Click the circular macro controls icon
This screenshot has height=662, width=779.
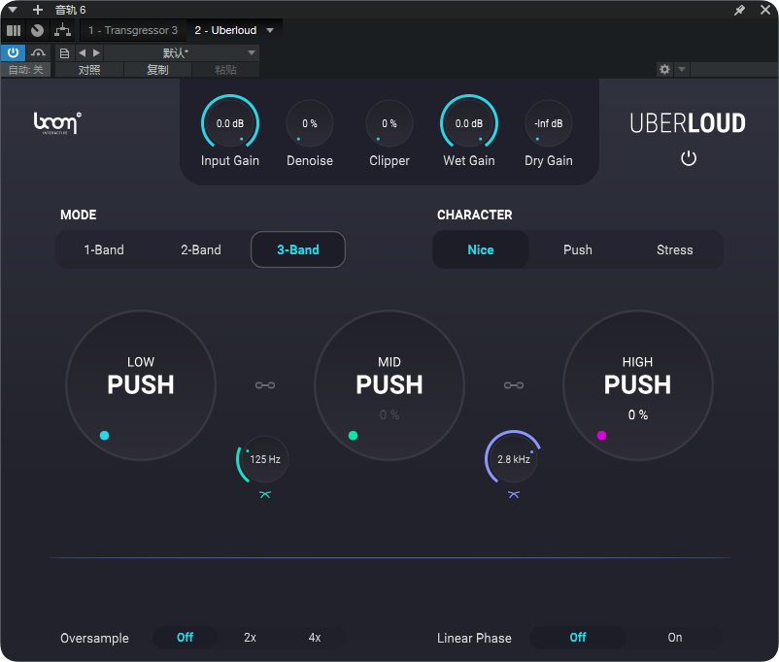(x=37, y=31)
